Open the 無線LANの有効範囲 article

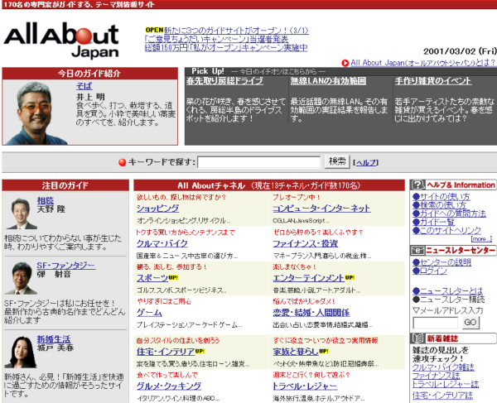tap(328, 81)
